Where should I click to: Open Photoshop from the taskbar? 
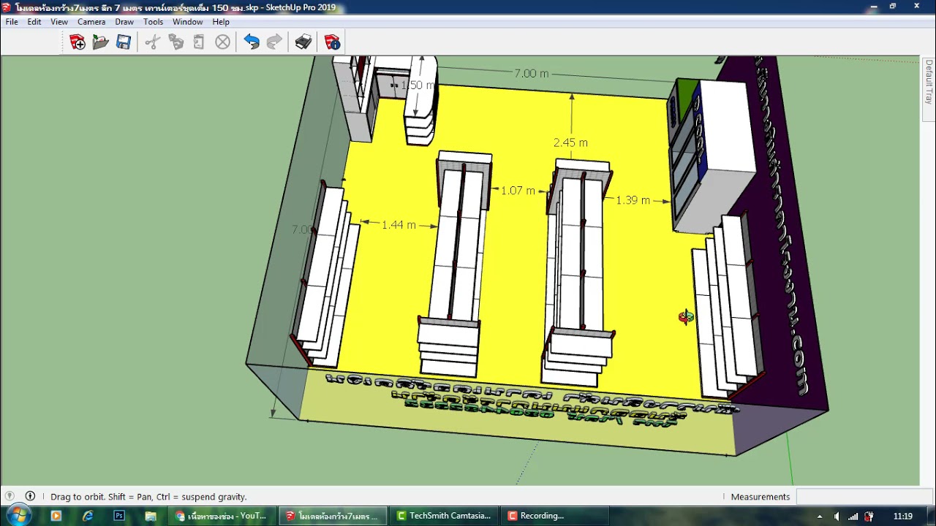119,516
